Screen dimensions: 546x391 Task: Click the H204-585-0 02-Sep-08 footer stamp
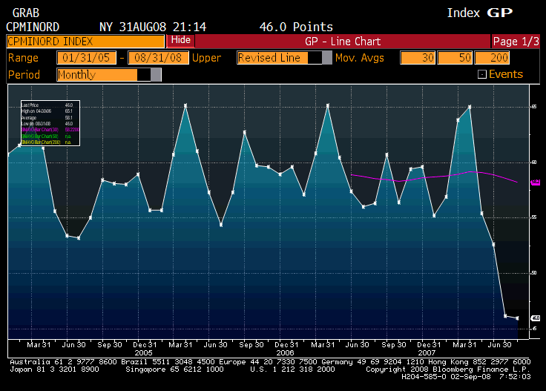[446, 377]
